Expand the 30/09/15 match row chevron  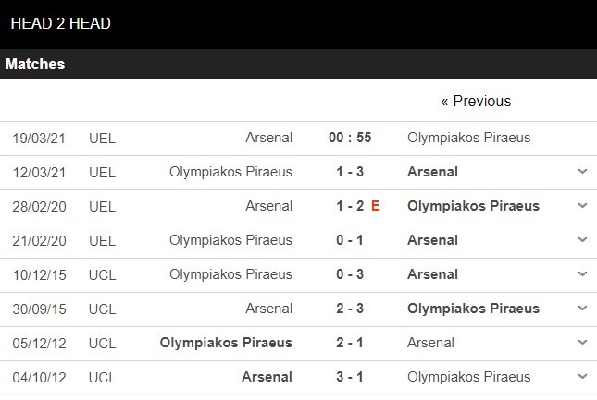(582, 309)
